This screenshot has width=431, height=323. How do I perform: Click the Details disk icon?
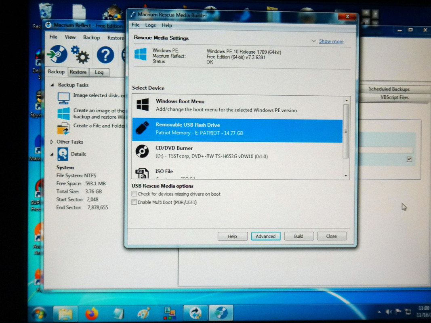pyautogui.click(x=63, y=154)
